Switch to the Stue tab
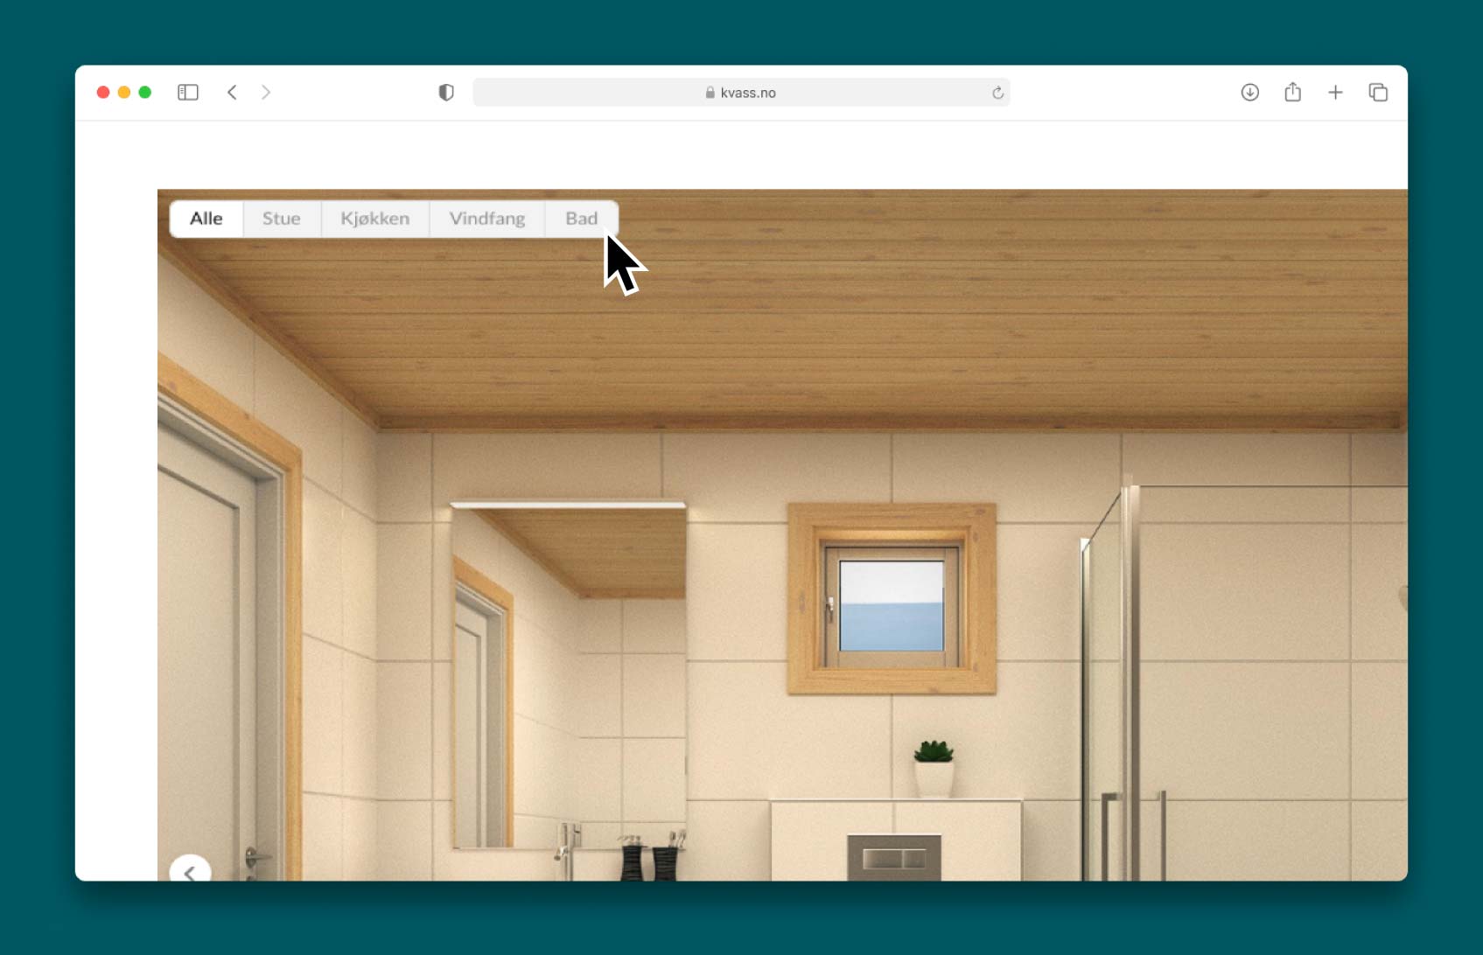Viewport: 1483px width, 955px height. [x=281, y=219]
